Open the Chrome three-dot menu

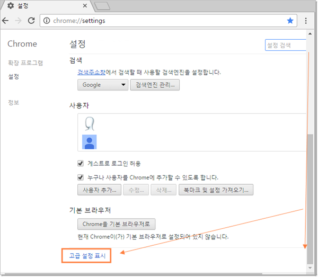pyautogui.click(x=306, y=21)
